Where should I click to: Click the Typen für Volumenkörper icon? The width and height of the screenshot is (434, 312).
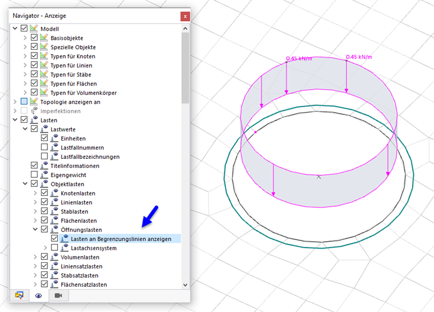coord(44,93)
